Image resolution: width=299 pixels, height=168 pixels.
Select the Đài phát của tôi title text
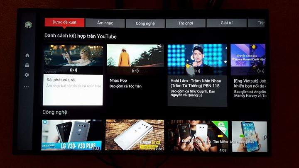[61, 80]
